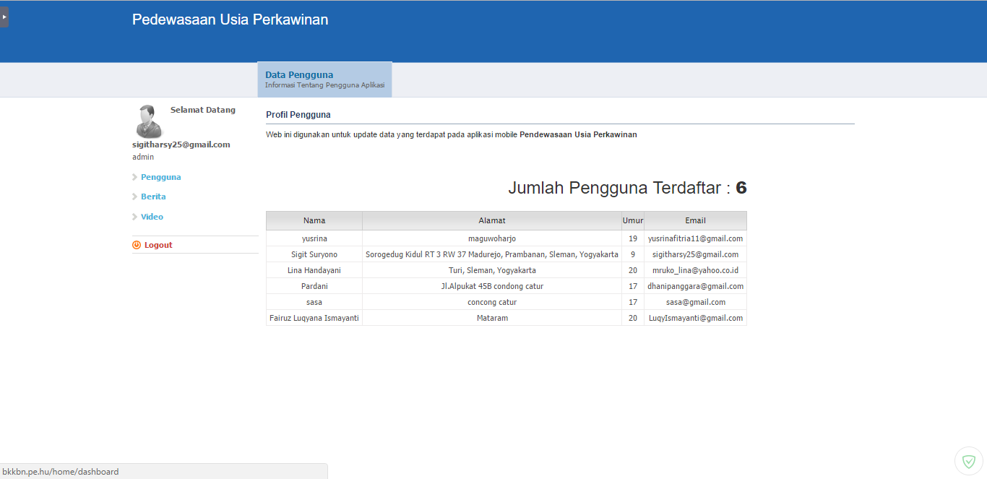Click the green shield security icon
This screenshot has width=987, height=479.
pyautogui.click(x=969, y=461)
